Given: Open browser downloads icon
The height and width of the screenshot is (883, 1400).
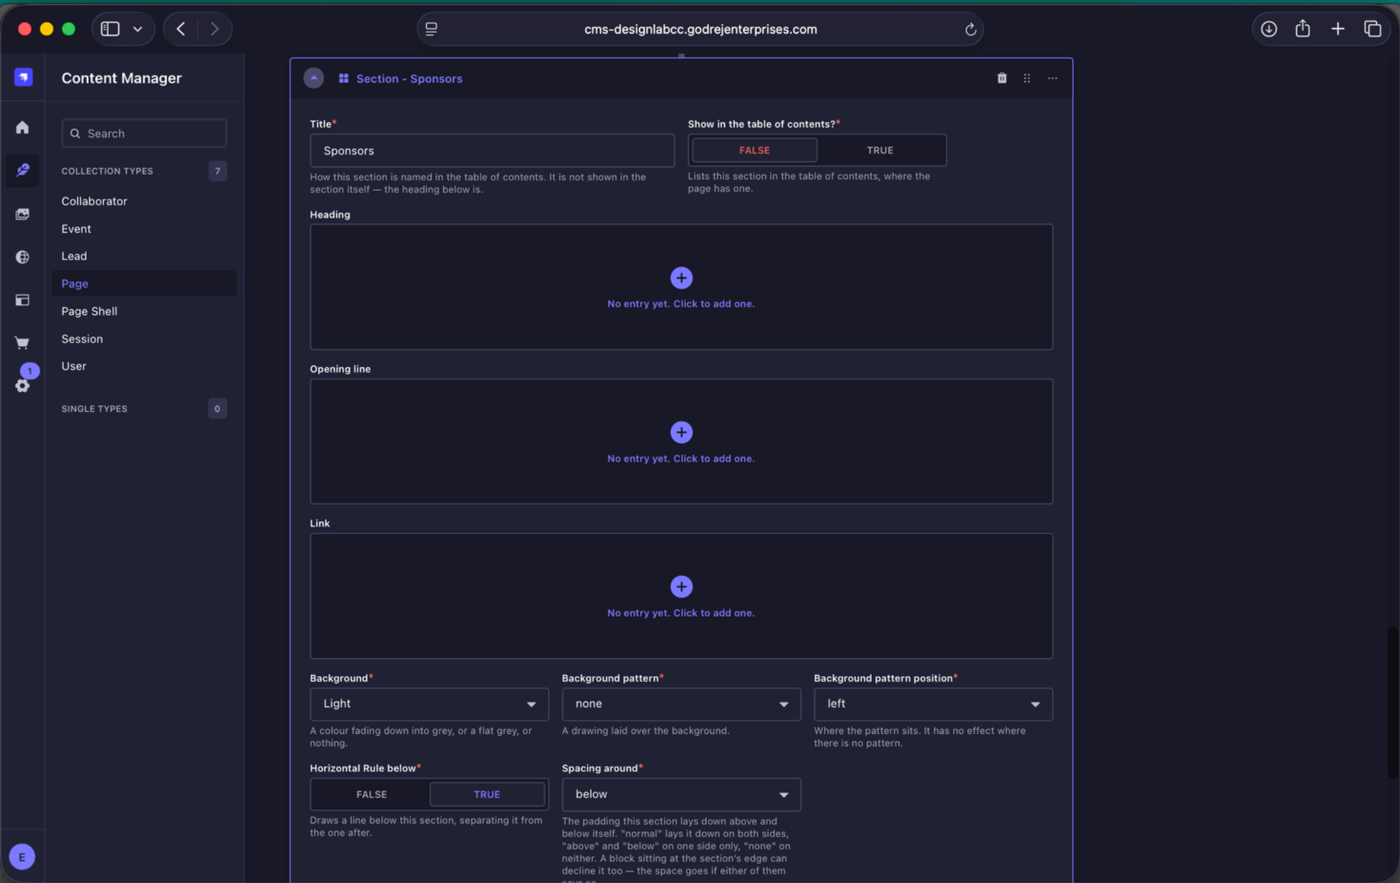Looking at the screenshot, I should [1269, 29].
